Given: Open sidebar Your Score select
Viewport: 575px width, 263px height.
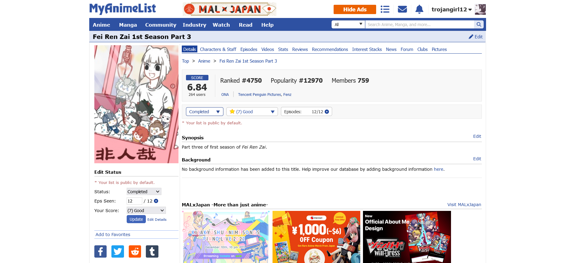Looking at the screenshot, I should 146,211.
